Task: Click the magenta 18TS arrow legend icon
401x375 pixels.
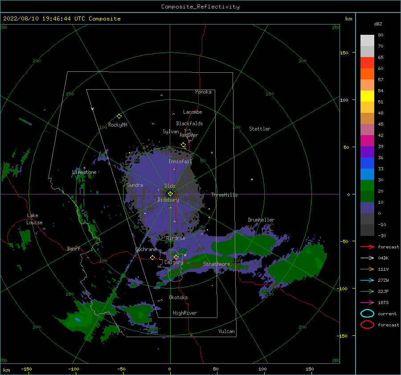Action: pyautogui.click(x=367, y=302)
